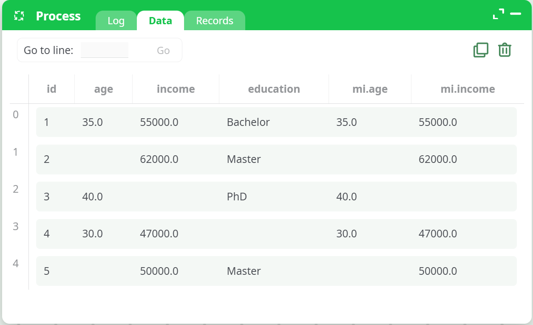Screen dimensions: 533x325
Task: Open the Records tab
Action: [215, 21]
